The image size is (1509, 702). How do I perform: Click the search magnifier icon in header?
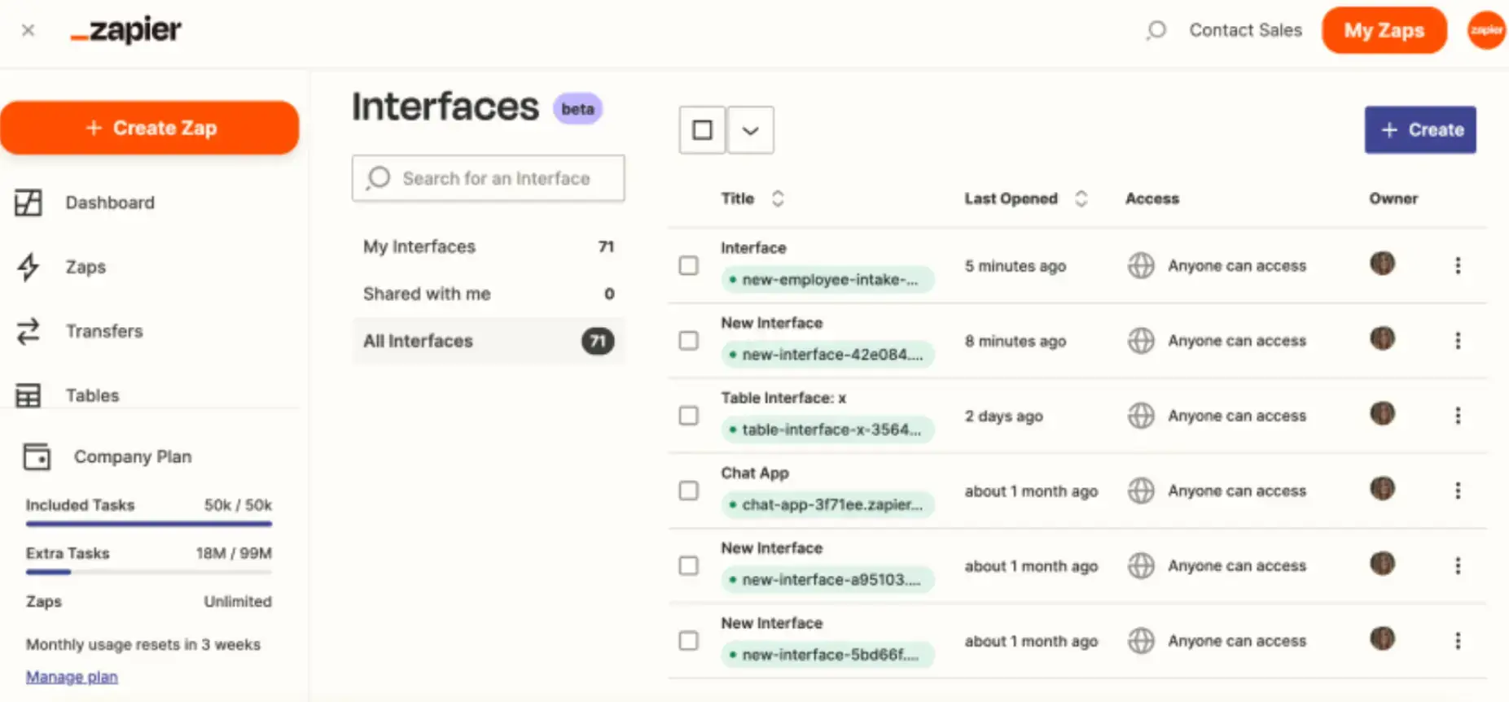coord(1156,31)
